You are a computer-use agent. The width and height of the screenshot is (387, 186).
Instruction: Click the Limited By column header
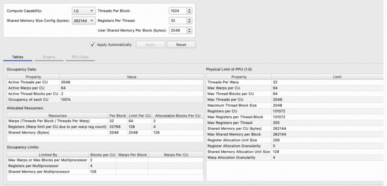point(48,155)
